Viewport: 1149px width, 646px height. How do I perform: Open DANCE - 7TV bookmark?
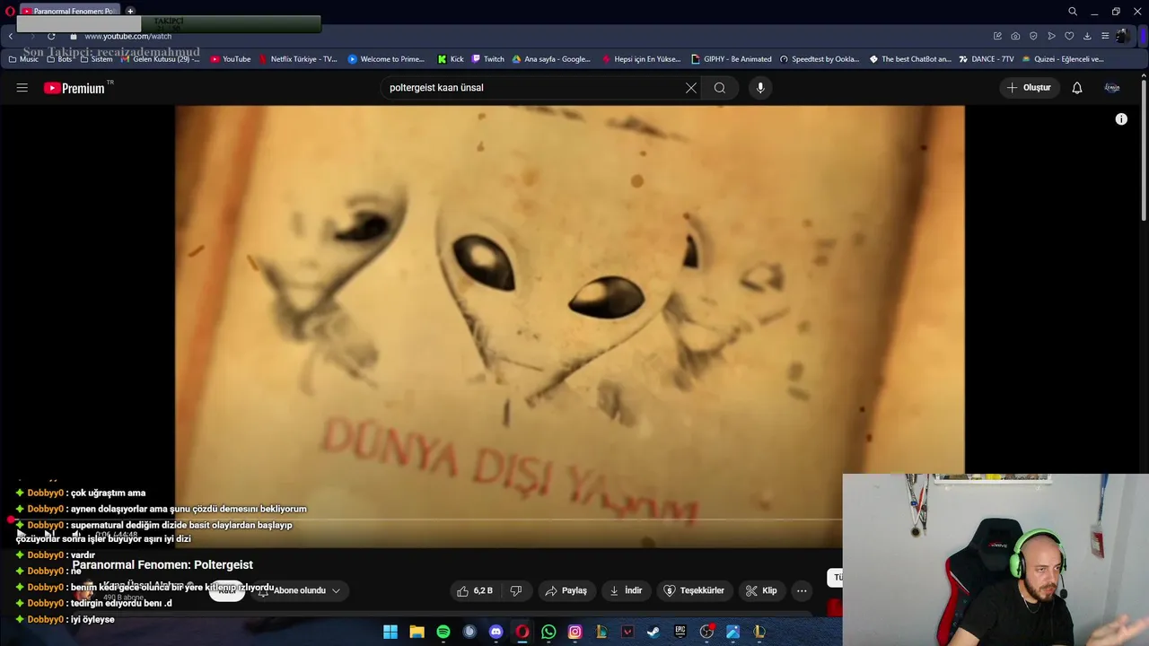987,59
